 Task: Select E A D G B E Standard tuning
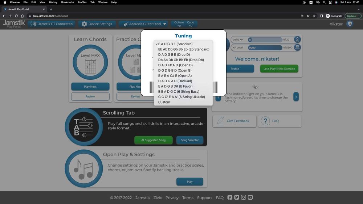[183, 44]
